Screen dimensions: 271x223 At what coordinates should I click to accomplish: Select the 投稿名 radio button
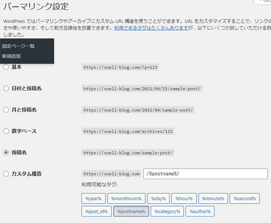tap(6, 153)
